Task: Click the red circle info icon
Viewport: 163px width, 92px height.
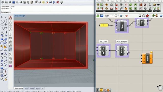Action: (x=10, y=18)
